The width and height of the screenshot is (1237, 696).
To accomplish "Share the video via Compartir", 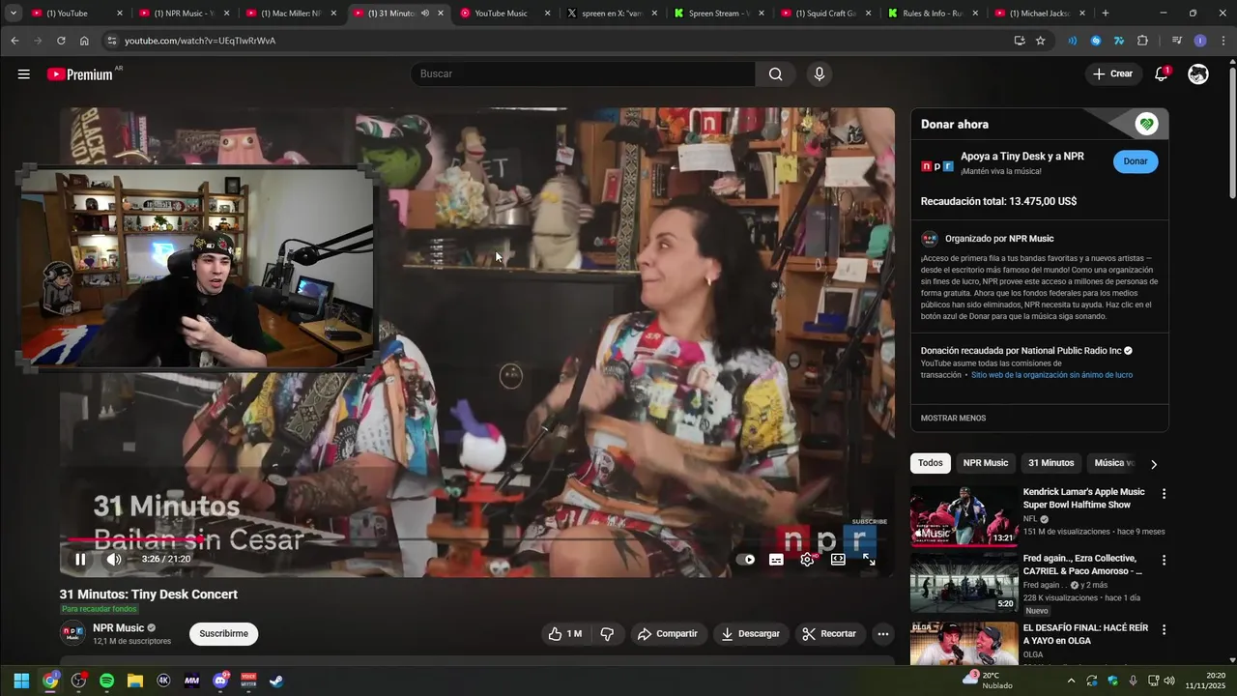I will click(668, 634).
